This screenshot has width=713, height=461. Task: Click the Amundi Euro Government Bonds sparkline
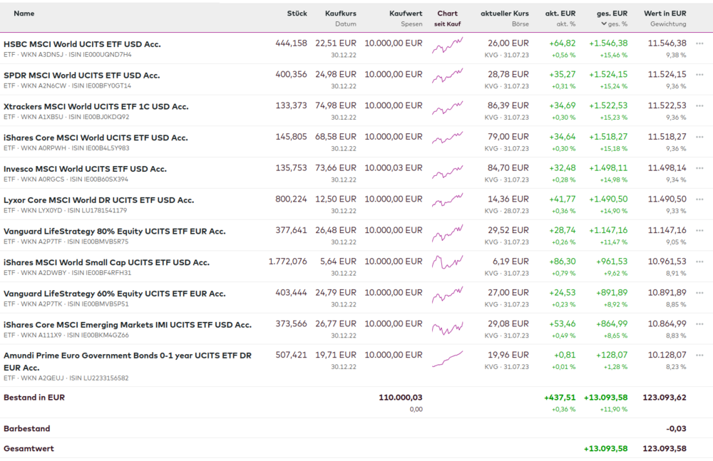coord(447,359)
